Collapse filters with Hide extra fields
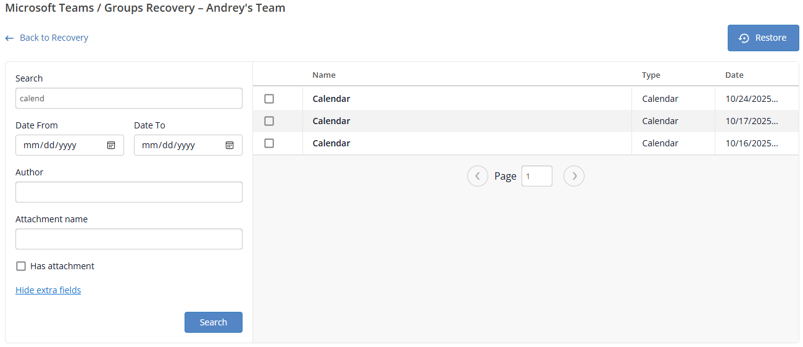 coord(48,290)
